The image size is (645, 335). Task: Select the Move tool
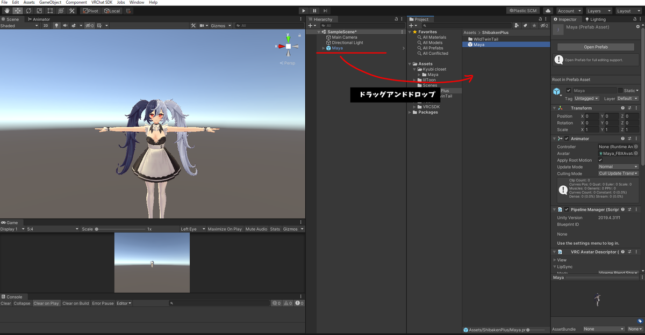[x=18, y=11]
